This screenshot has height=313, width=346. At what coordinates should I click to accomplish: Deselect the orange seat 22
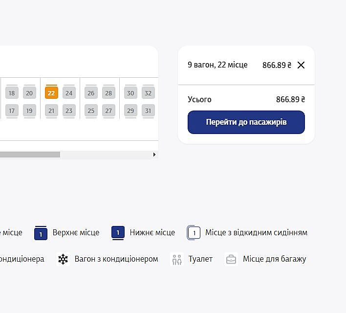tap(51, 93)
